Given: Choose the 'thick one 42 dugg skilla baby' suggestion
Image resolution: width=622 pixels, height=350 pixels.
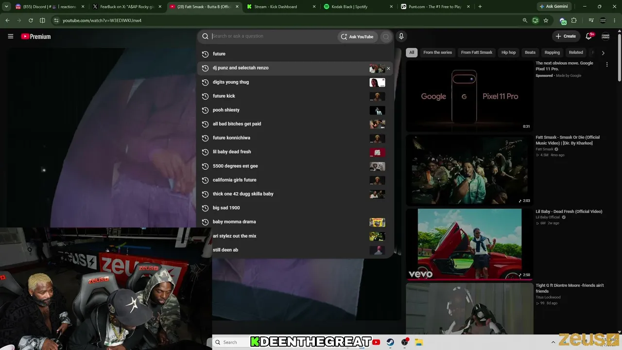Looking at the screenshot, I should point(295,194).
